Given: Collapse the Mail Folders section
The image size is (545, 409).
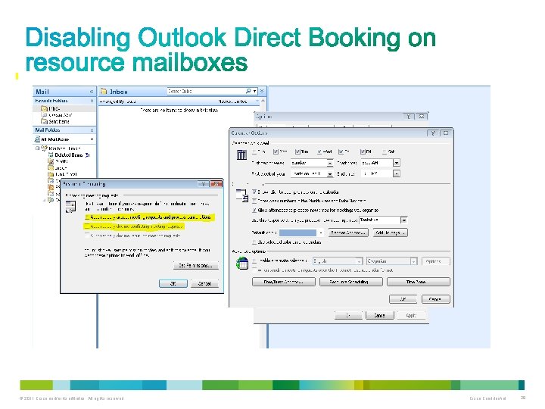Looking at the screenshot, I should [x=92, y=130].
